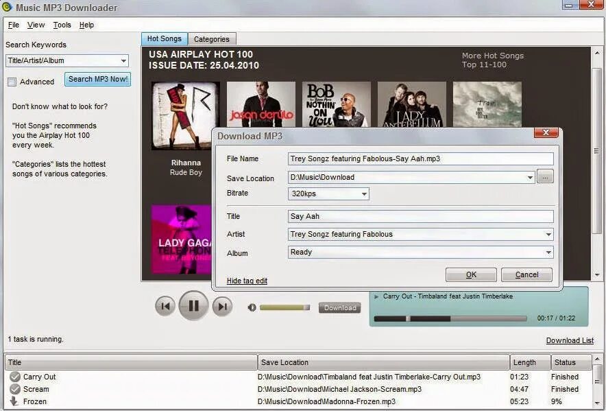Click the Search MP3 Now! button
606x411 pixels.
[x=97, y=79]
